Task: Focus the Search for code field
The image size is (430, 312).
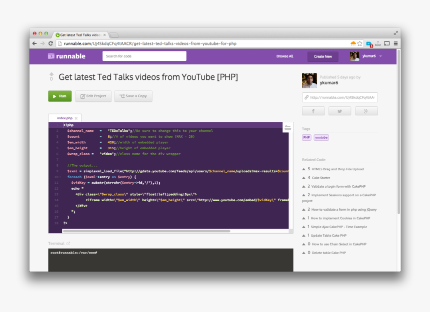Action: pyautogui.click(x=144, y=56)
